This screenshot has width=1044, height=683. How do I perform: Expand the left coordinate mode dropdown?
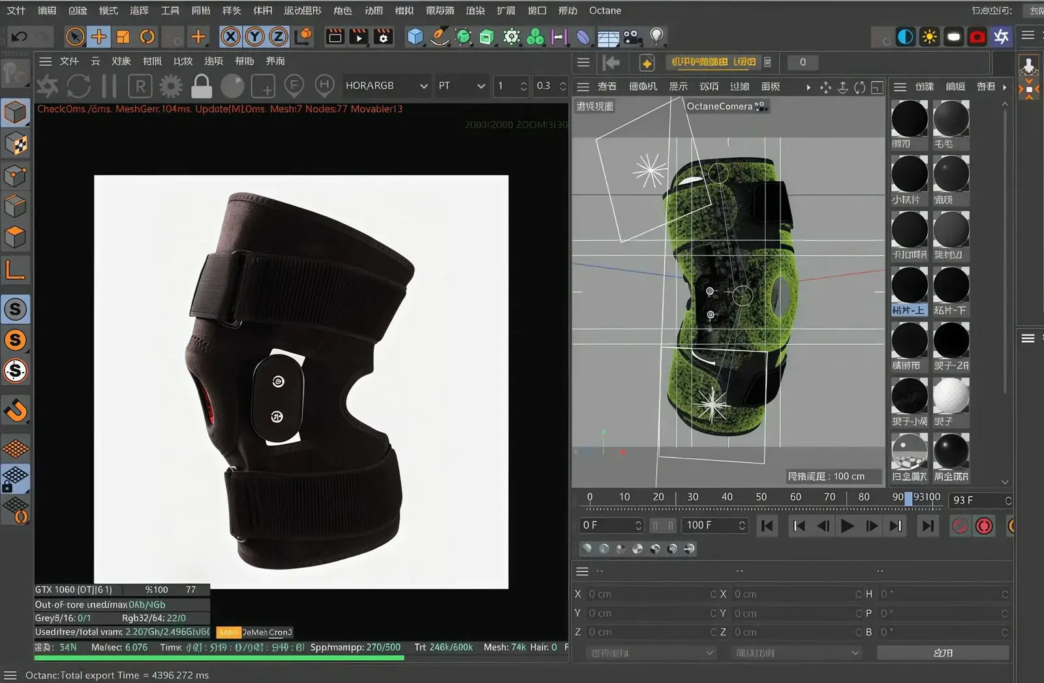[651, 653]
